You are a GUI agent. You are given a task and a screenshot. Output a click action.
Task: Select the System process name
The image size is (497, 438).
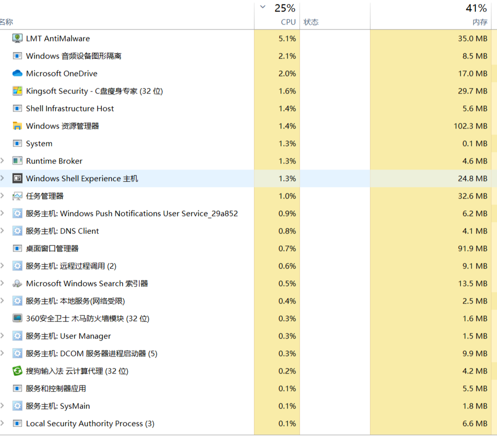tap(39, 143)
